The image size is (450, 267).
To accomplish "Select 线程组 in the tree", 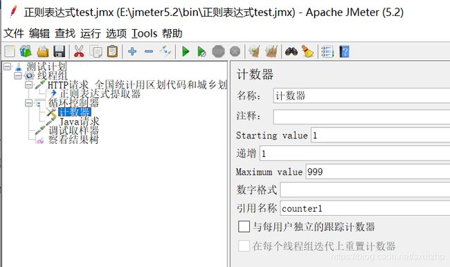I will click(x=52, y=75).
